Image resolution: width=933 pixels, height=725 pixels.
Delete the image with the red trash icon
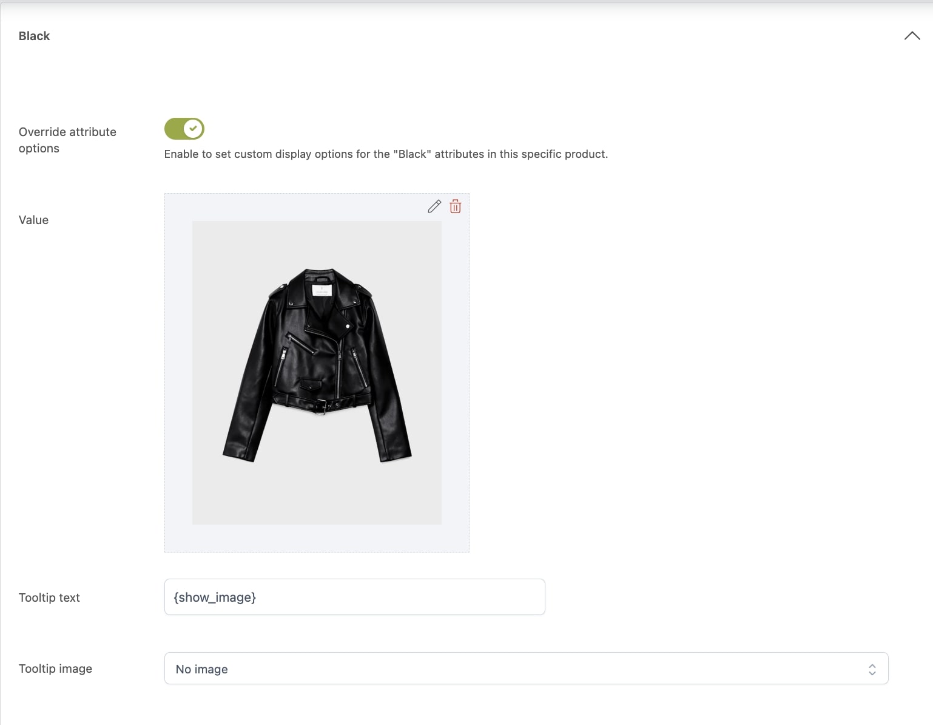455,206
